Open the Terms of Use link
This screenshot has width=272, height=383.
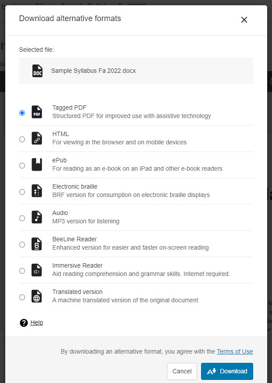click(x=235, y=351)
